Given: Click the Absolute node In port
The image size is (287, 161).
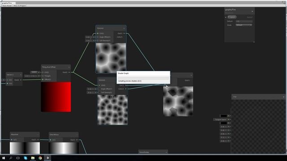Looking at the screenshot, I should tap(12, 140).
